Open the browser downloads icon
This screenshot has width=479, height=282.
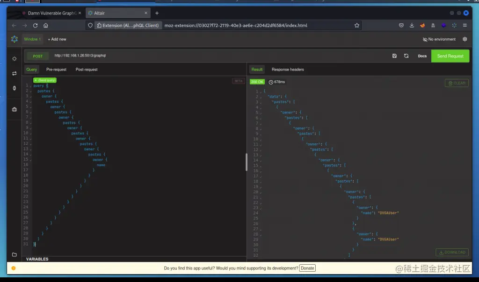pyautogui.click(x=412, y=25)
